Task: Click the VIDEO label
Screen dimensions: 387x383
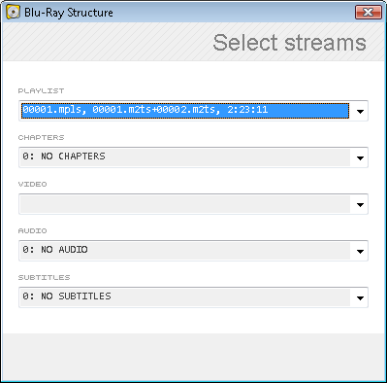Action: [x=32, y=184]
